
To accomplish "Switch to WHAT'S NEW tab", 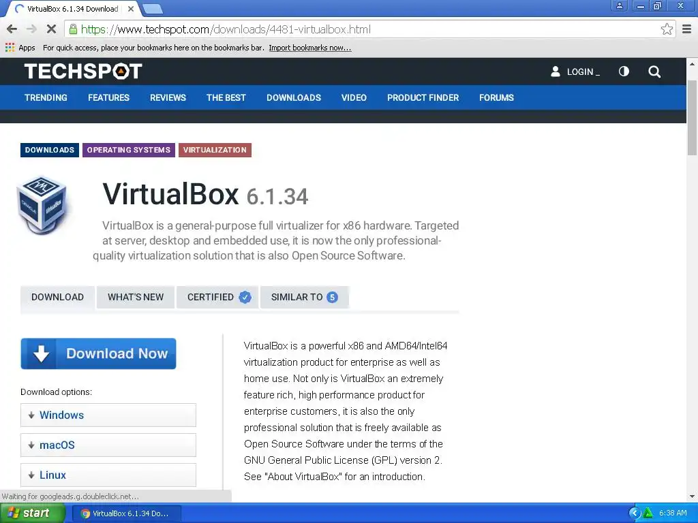I will (x=136, y=297).
